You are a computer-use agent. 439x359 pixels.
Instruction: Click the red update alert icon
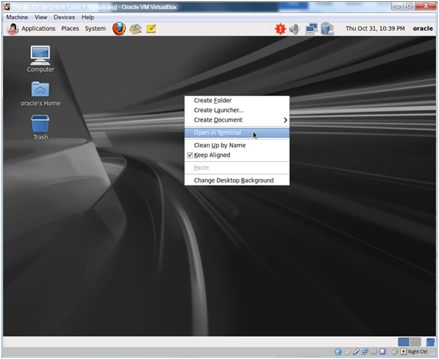tap(280, 29)
